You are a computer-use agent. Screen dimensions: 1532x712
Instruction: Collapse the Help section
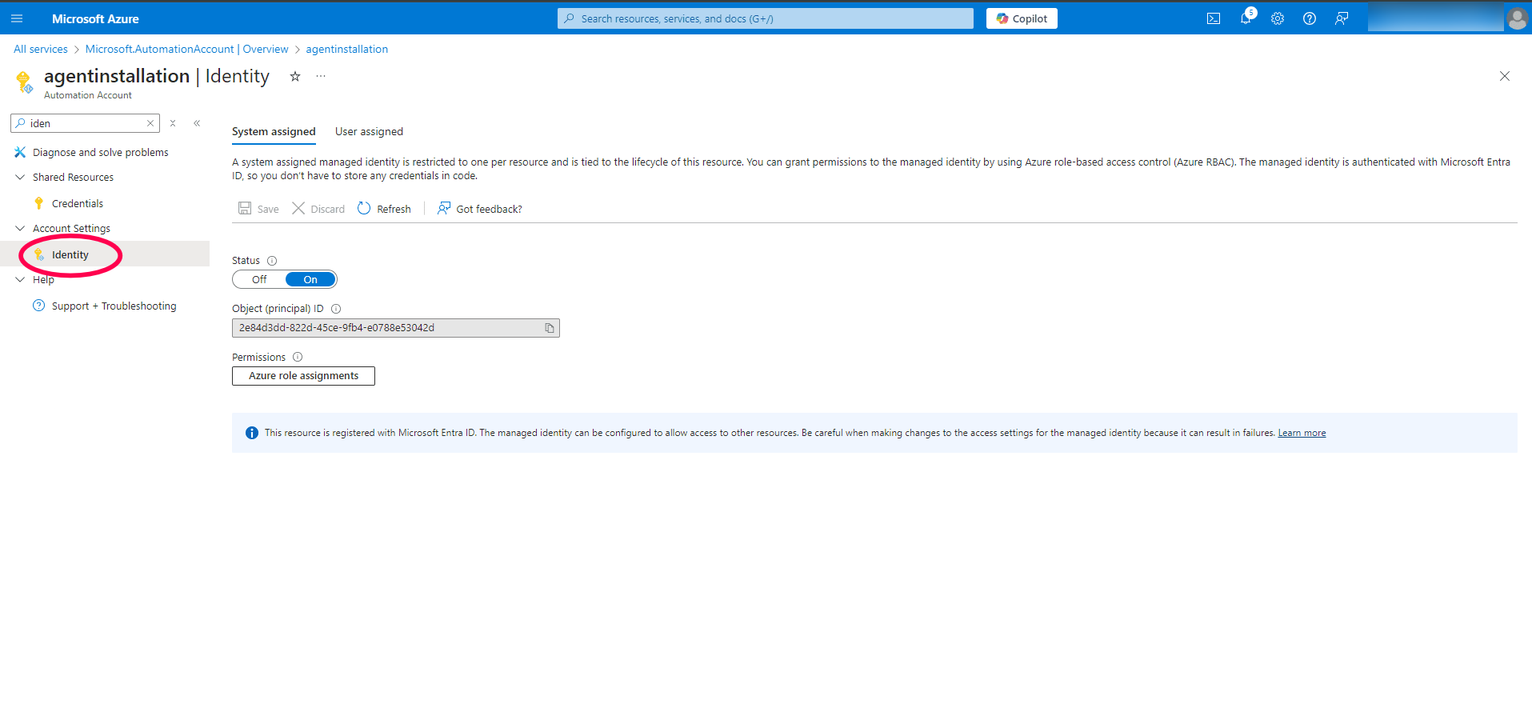point(20,280)
